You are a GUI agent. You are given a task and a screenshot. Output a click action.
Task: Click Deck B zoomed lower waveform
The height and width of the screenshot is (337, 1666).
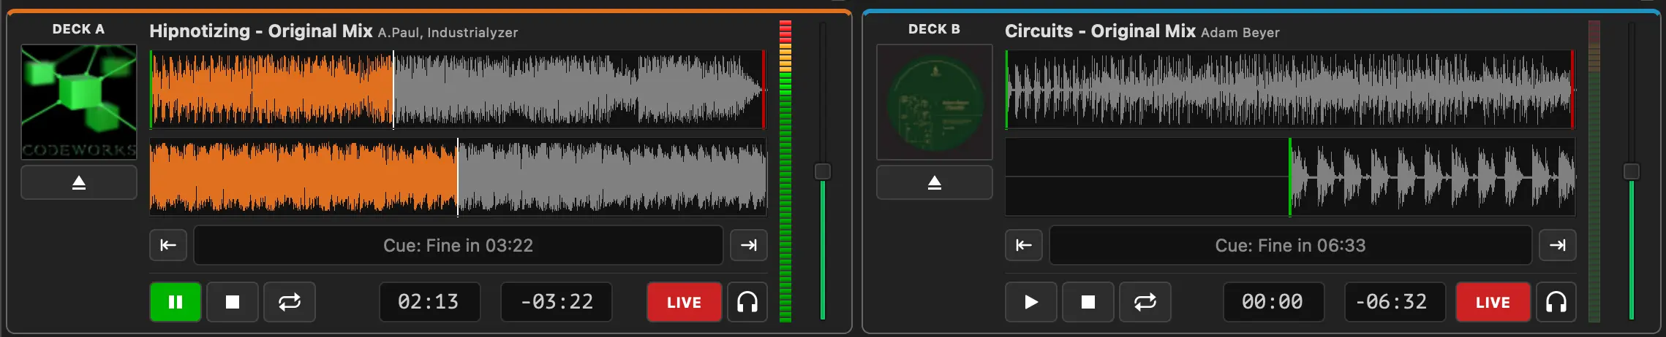point(1291,177)
